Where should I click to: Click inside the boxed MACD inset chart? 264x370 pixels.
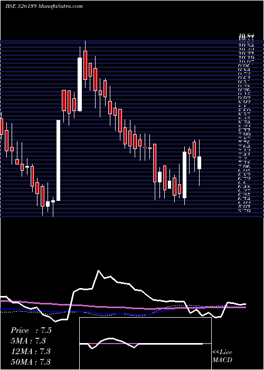[145, 344]
